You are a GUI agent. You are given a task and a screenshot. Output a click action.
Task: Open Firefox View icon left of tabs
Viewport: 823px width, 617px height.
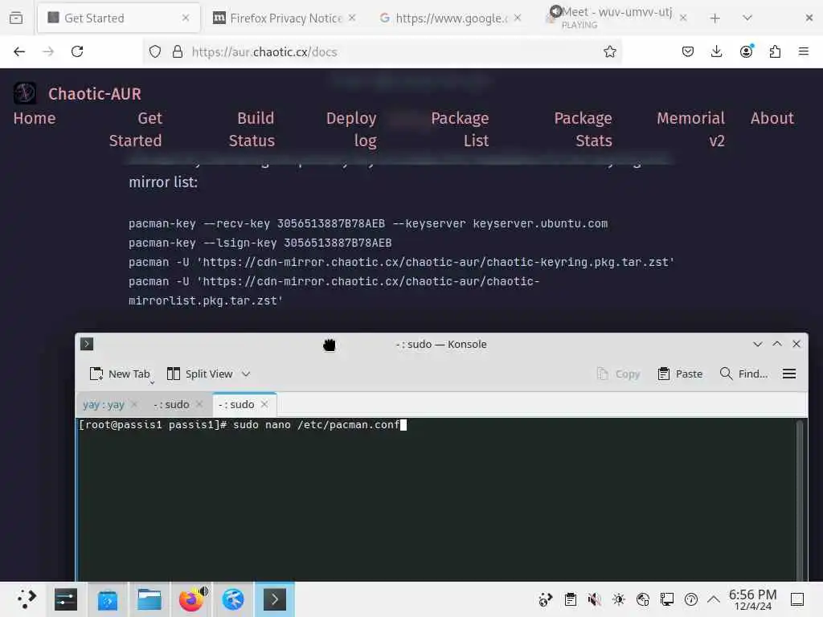coord(16,18)
